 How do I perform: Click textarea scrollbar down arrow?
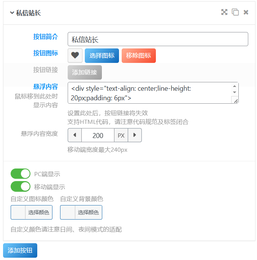pyautogui.click(x=235, y=92)
